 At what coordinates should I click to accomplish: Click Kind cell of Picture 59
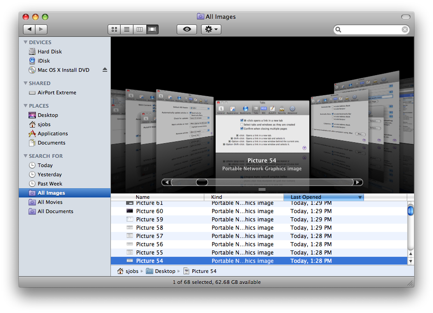coord(242,220)
